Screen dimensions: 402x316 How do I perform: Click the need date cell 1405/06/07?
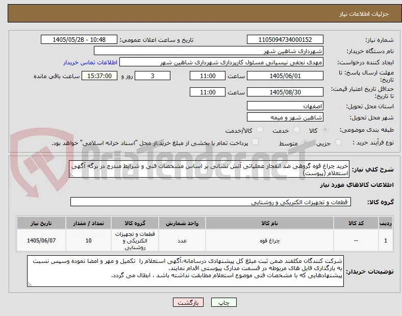click(41, 240)
